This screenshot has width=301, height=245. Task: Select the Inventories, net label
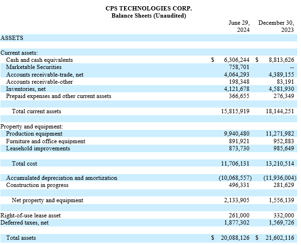tap(26, 89)
